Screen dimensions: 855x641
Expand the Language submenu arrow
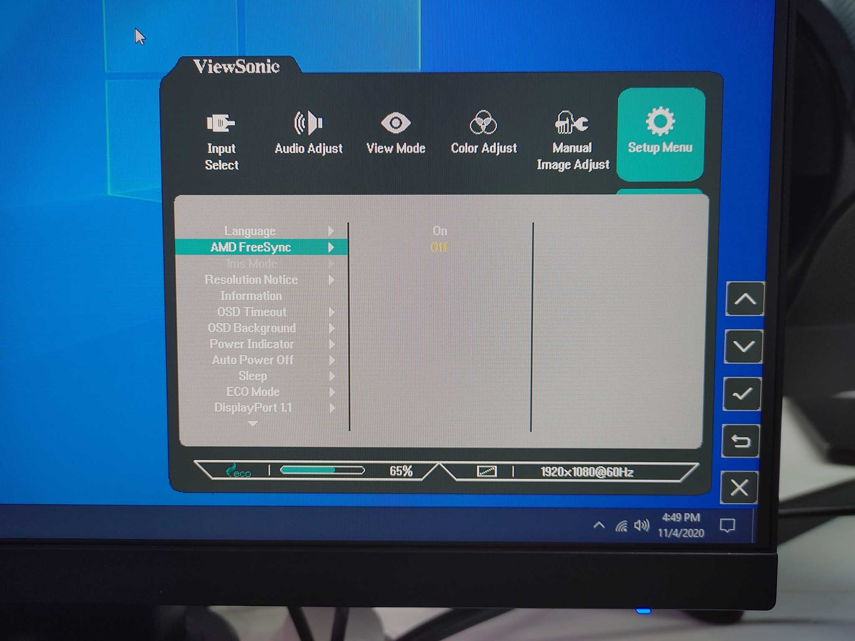(332, 230)
